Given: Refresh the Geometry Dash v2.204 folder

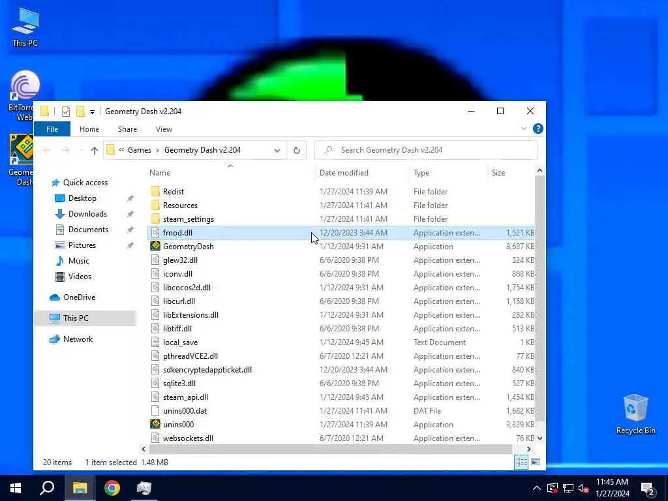Looking at the screenshot, I should coord(297,150).
